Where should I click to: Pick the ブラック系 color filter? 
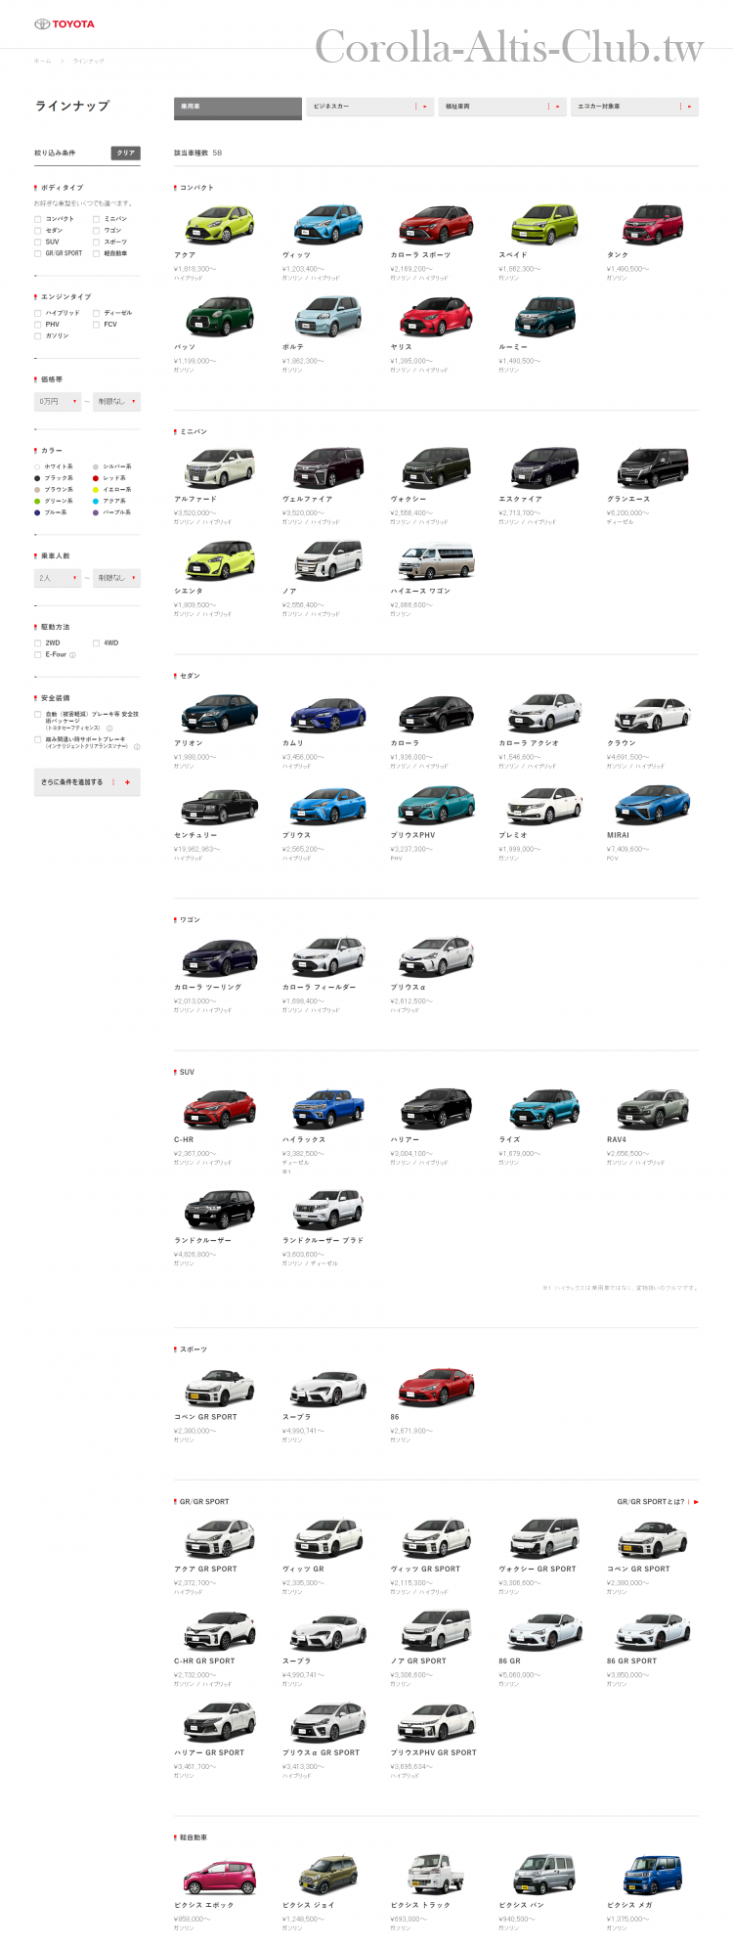pyautogui.click(x=54, y=478)
